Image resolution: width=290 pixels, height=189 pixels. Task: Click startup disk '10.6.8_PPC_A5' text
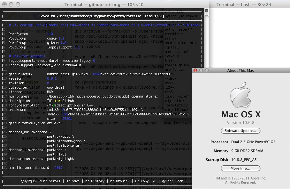click(244, 160)
